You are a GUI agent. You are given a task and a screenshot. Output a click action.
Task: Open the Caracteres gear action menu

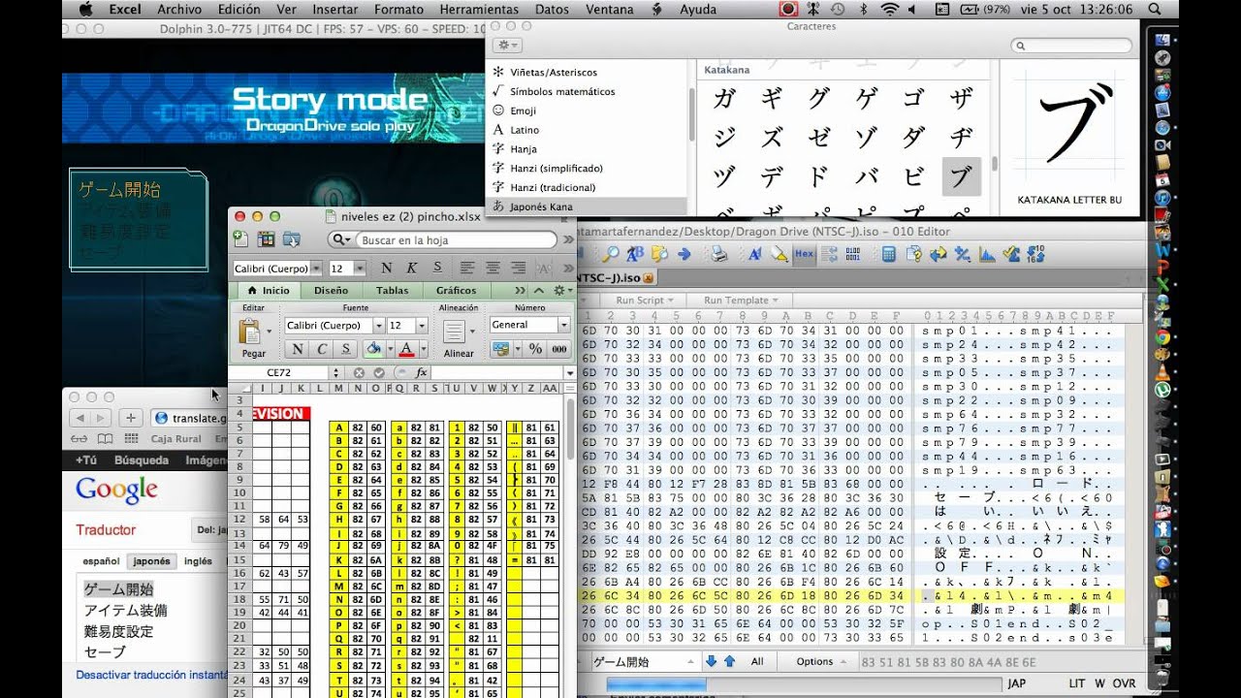(x=508, y=46)
